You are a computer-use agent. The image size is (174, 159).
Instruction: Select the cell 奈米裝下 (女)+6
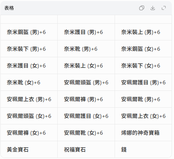coord(143,65)
